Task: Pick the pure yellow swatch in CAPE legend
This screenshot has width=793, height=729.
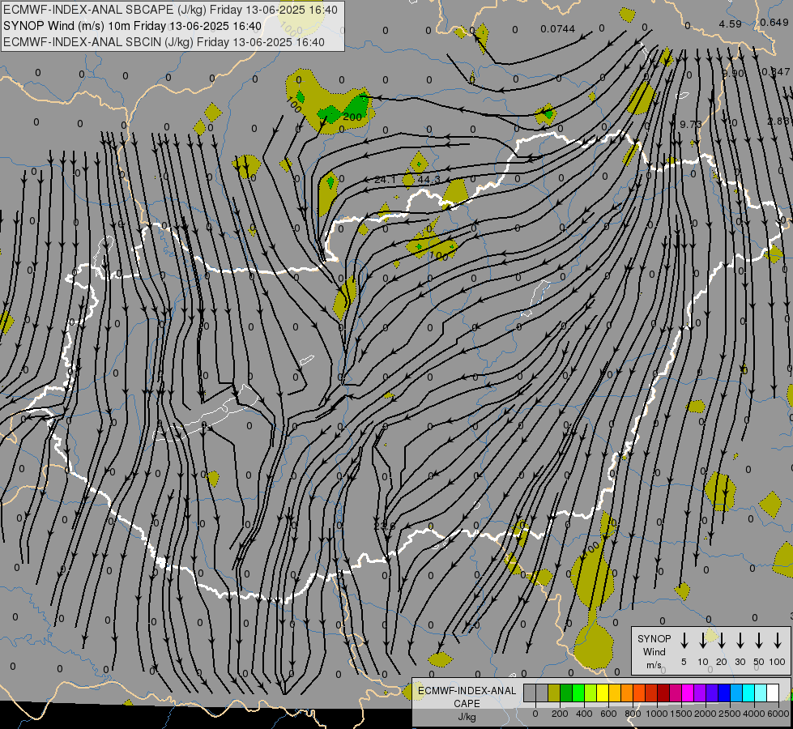Action: pos(603,693)
